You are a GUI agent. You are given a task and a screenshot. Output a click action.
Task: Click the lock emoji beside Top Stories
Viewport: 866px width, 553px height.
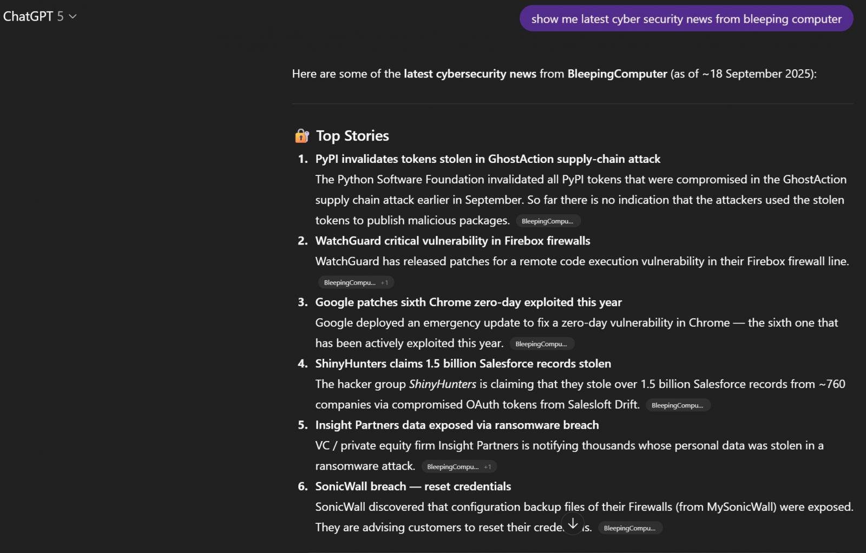(x=301, y=136)
